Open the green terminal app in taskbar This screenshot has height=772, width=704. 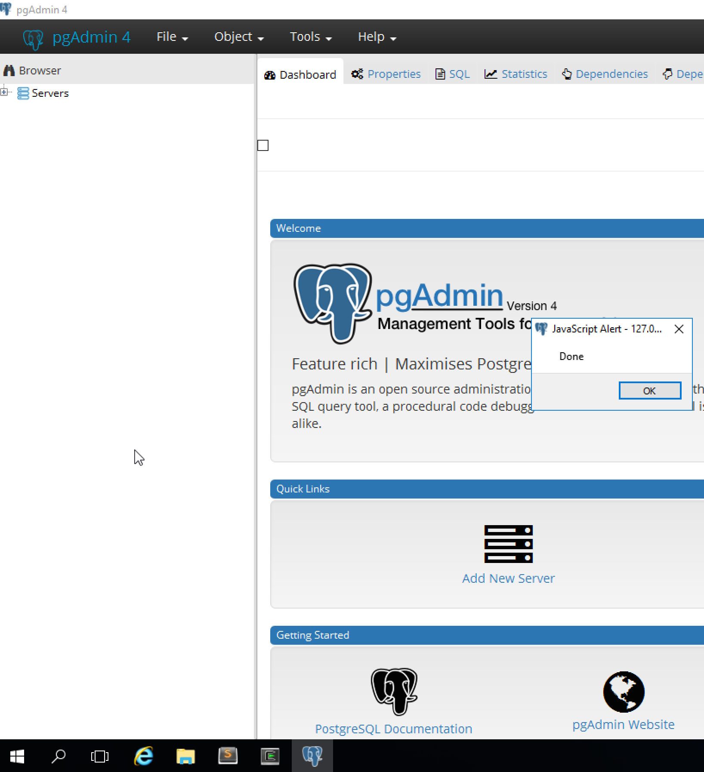coord(270,756)
